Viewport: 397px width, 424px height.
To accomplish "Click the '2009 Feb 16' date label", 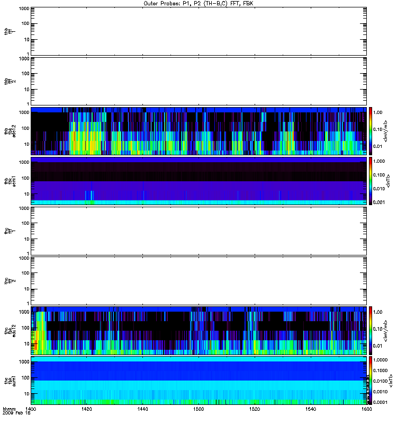I will (x=16, y=413).
